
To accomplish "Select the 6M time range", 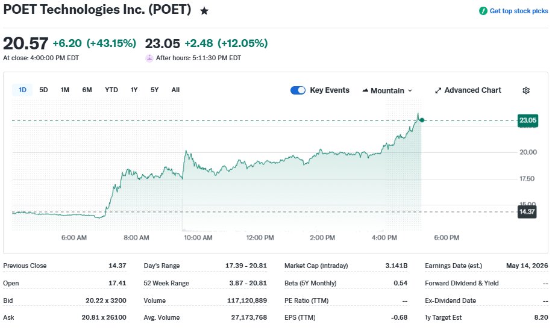I will tap(87, 90).
